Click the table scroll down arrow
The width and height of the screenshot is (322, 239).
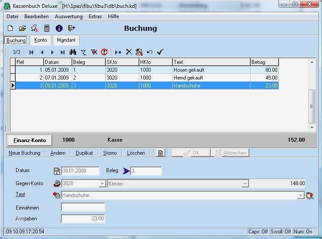coord(312,128)
